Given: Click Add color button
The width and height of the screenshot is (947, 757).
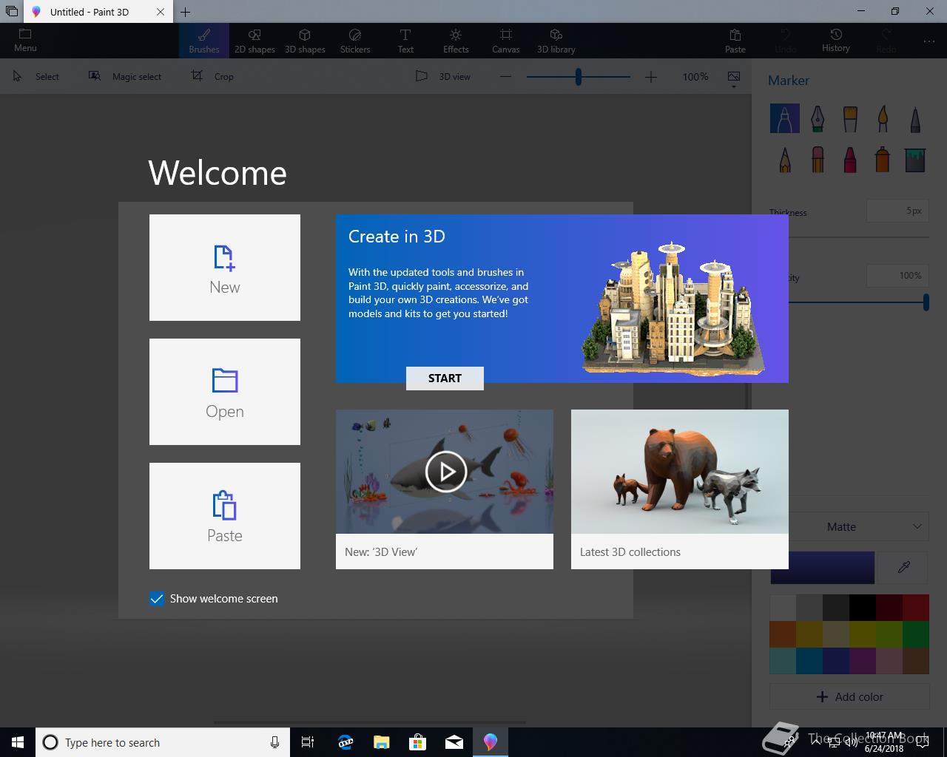Looking at the screenshot, I should point(849,696).
